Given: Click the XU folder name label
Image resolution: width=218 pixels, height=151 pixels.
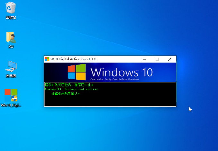Looking at the screenshot, I should click(11, 47).
